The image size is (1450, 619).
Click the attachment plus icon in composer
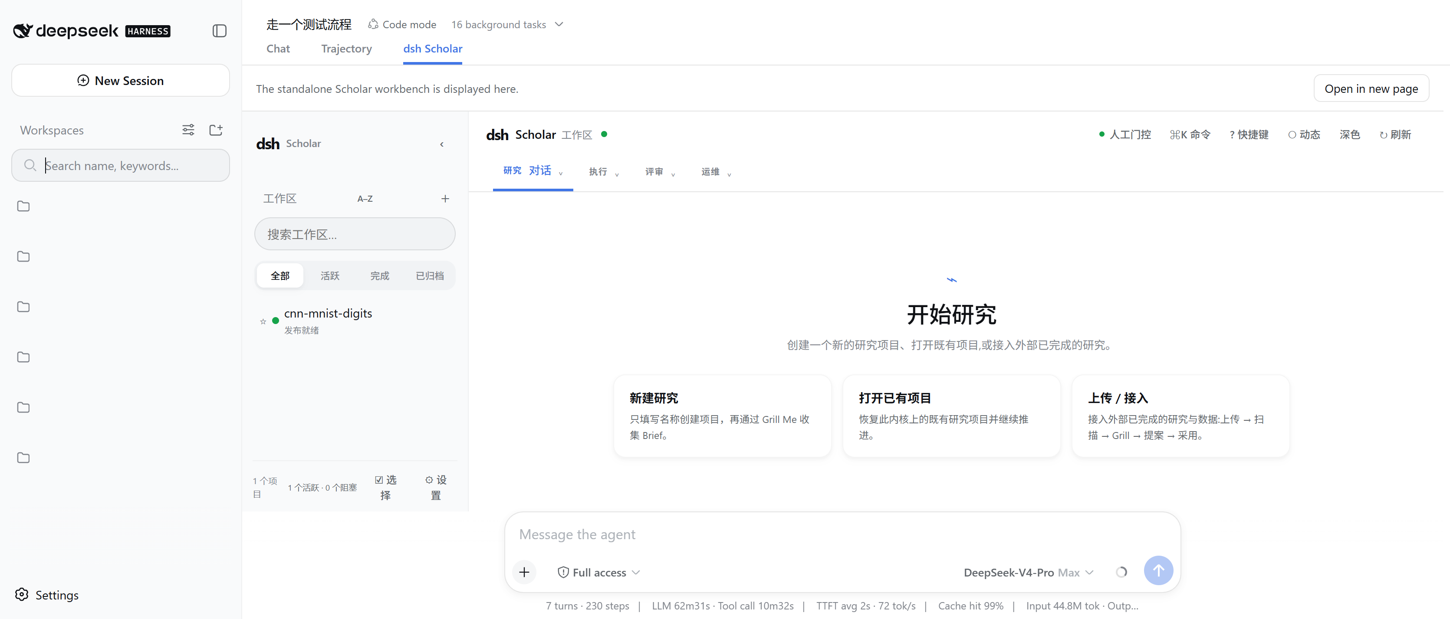click(524, 572)
